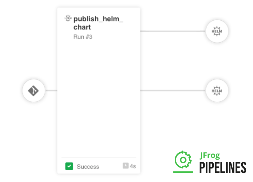Click the word chart in the step title
This screenshot has width=253, height=182.
pos(82,27)
